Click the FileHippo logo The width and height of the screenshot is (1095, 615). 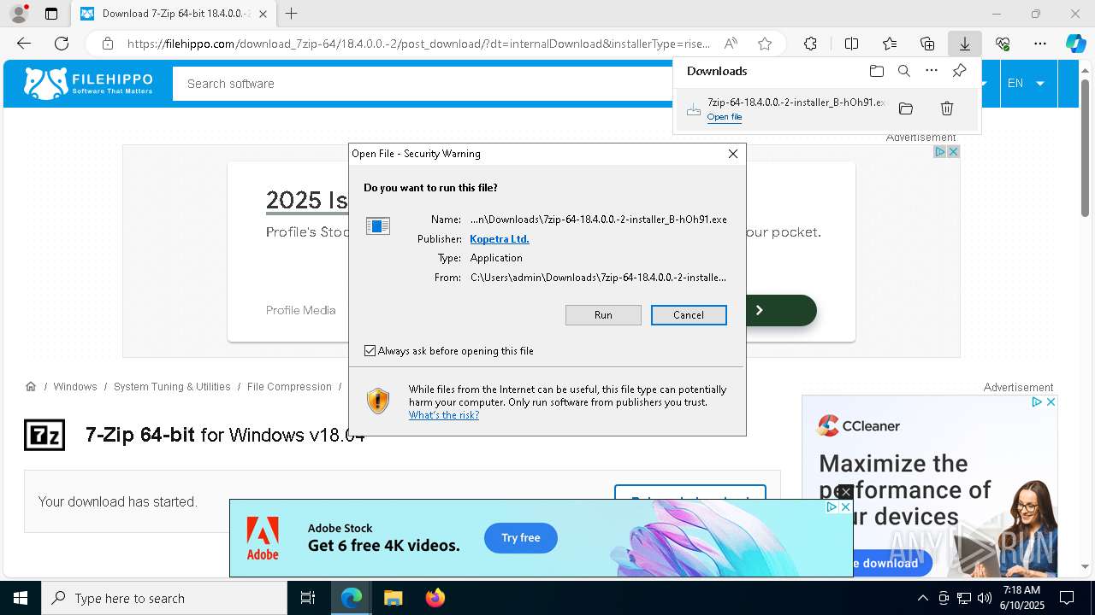88,84
